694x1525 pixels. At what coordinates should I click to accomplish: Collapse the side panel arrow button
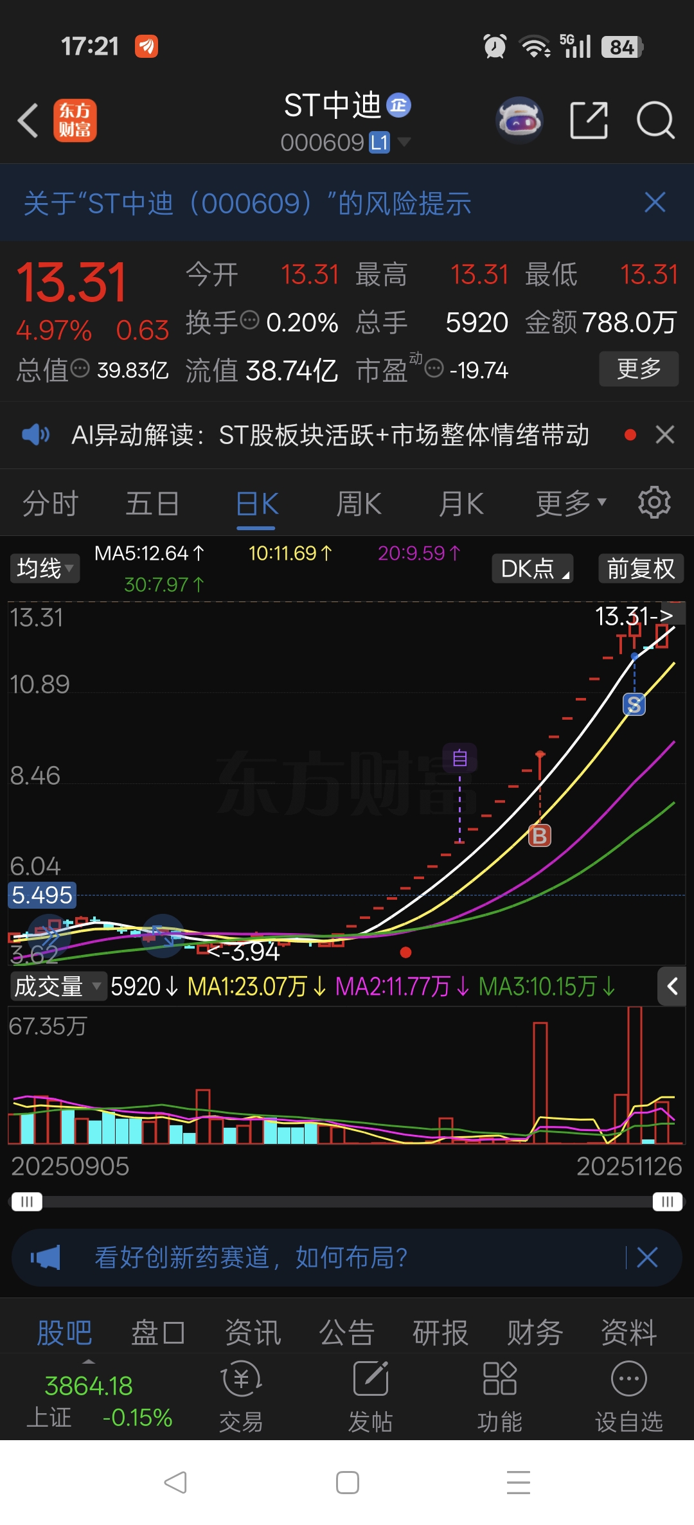(x=672, y=986)
